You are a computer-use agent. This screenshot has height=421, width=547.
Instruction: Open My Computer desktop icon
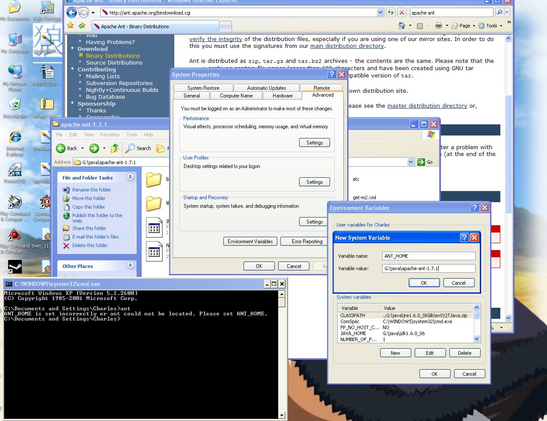coord(15,43)
